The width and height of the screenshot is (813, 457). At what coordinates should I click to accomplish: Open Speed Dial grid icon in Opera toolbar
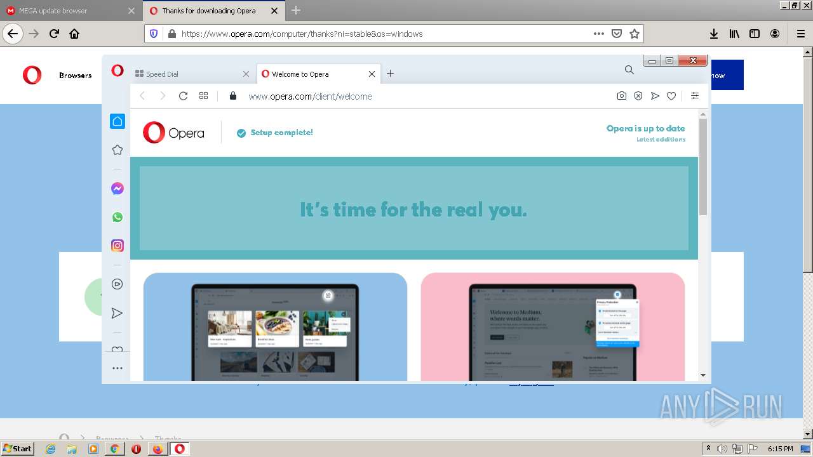(203, 96)
